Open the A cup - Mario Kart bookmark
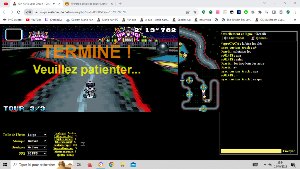Viewport: 300px width, 169px height. pyautogui.click(x=154, y=20)
